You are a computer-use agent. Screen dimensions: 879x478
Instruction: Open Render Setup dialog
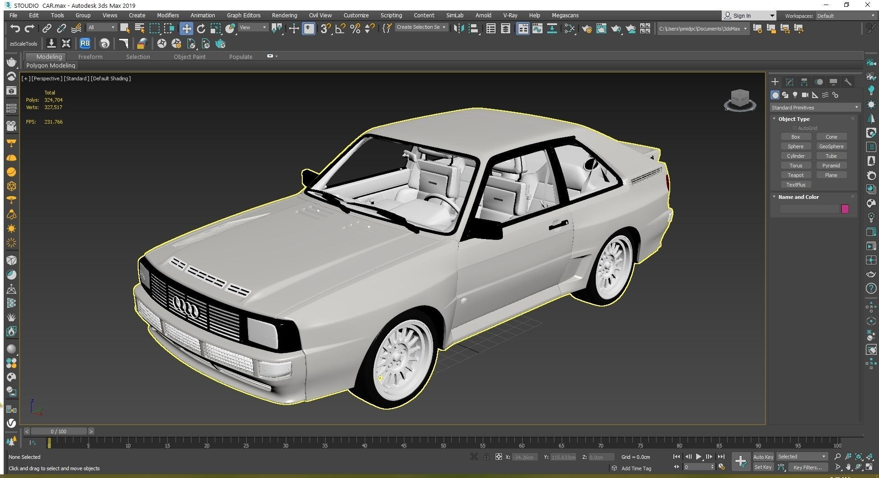pos(586,29)
